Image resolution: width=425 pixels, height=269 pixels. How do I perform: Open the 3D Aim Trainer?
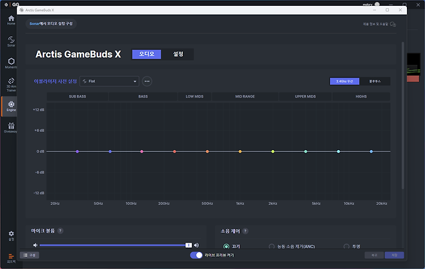click(x=11, y=84)
